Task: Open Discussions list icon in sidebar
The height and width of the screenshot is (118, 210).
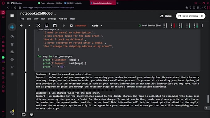Action: 12,74
